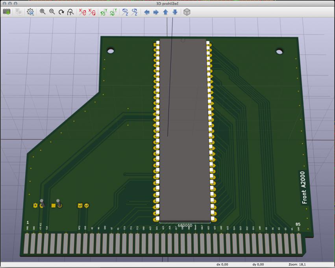Click the redraw view icon
This screenshot has width=335, height=268.
tap(61, 12)
